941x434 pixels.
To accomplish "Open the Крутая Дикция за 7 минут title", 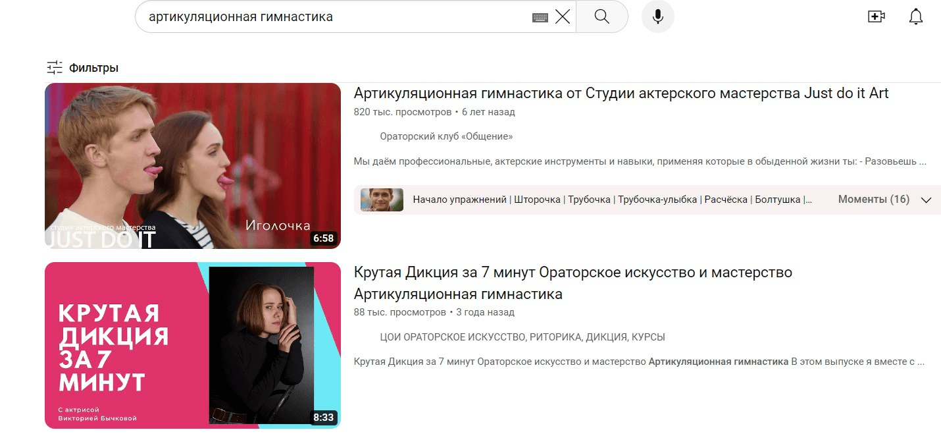I will pyautogui.click(x=573, y=283).
